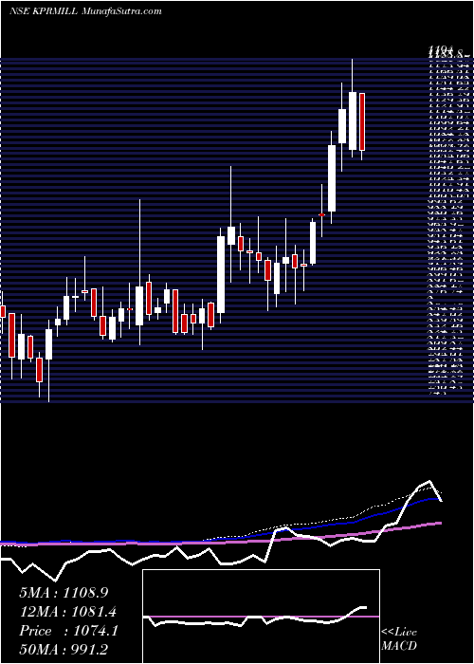
Task: Select the "12MA : 1081.4" value
Action: (x=68, y=612)
